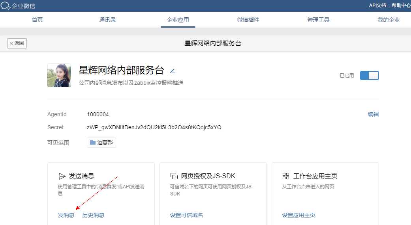This screenshot has width=411, height=225.
Task: Toggle the 已启用 switch off
Action: coord(369,75)
